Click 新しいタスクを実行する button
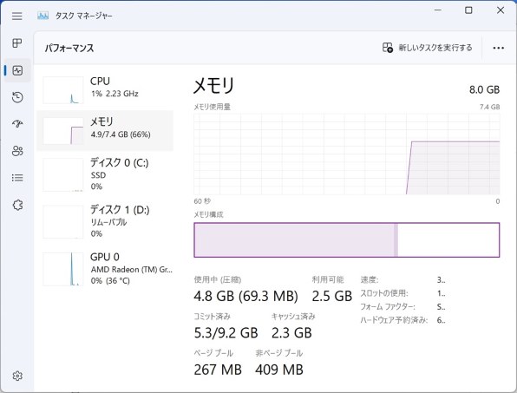This screenshot has width=517, height=393. (x=428, y=48)
